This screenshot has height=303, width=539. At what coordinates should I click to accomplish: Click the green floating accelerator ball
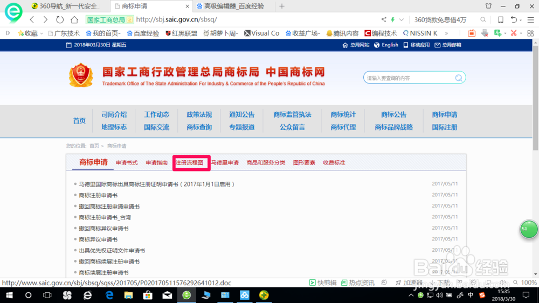(529, 229)
